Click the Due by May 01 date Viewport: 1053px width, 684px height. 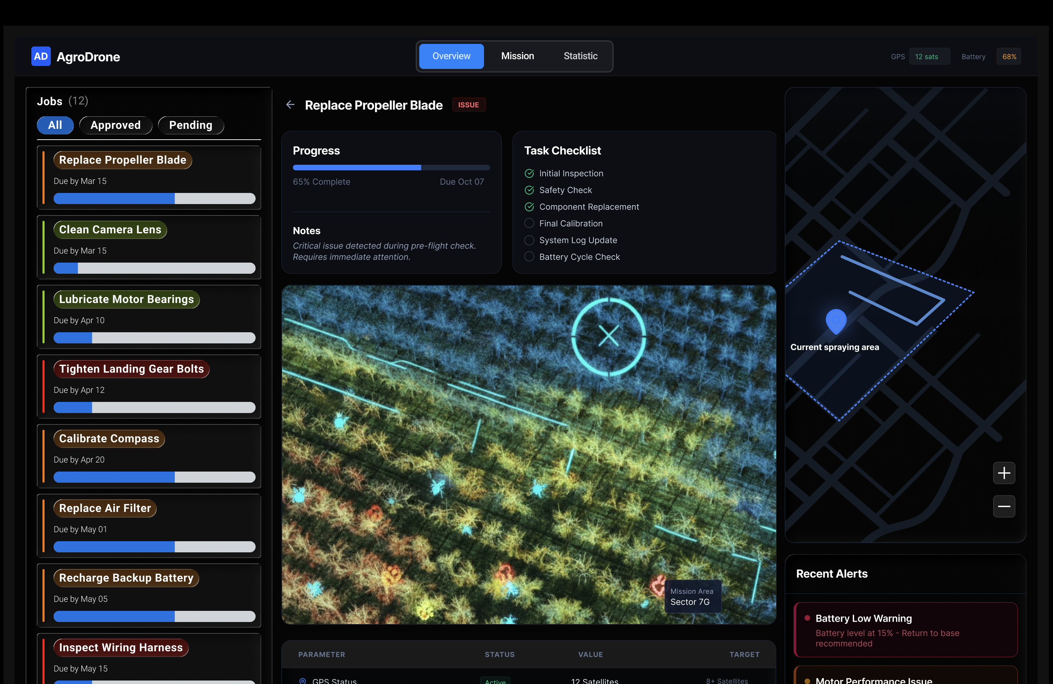pos(80,529)
